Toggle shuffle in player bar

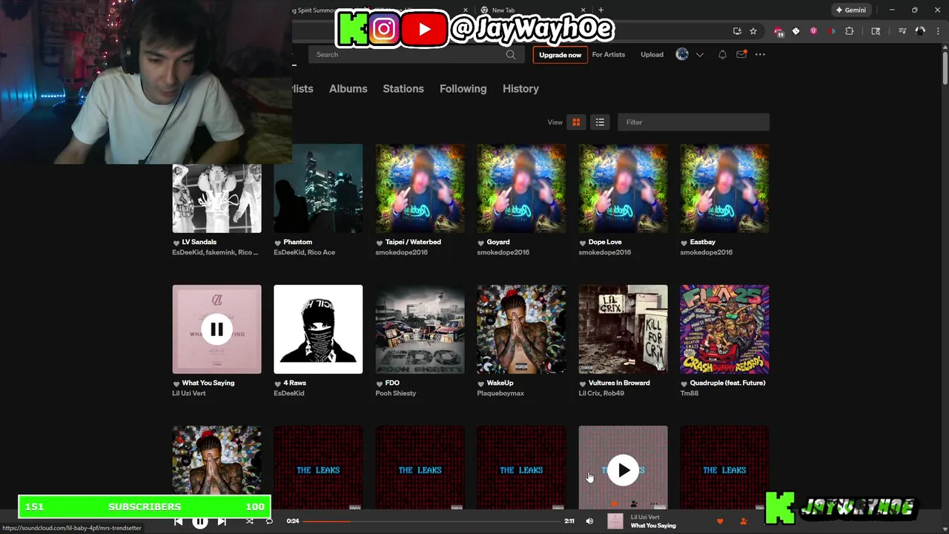[x=250, y=521]
